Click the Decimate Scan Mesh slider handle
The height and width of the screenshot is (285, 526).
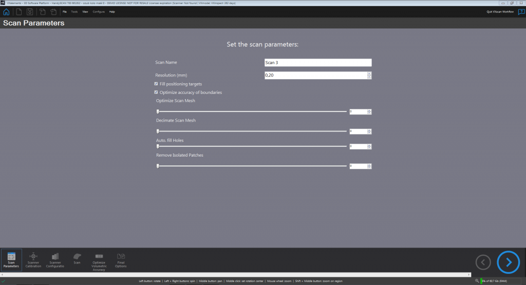[x=158, y=131]
